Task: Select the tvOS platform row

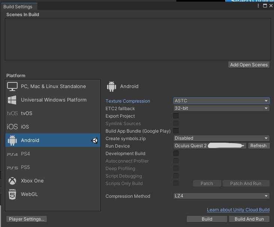Action: tap(53, 113)
